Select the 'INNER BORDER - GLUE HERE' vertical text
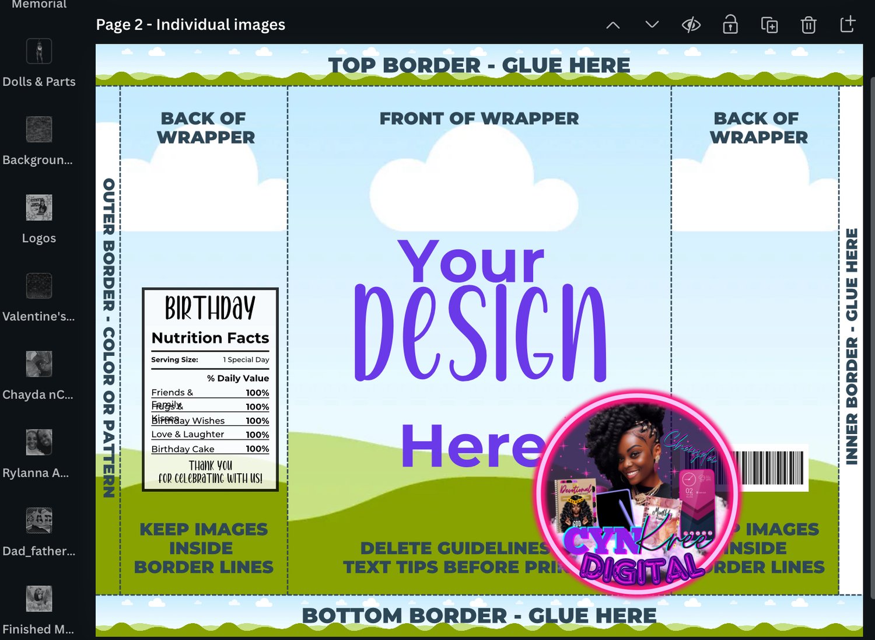This screenshot has height=640, width=875. (852, 346)
